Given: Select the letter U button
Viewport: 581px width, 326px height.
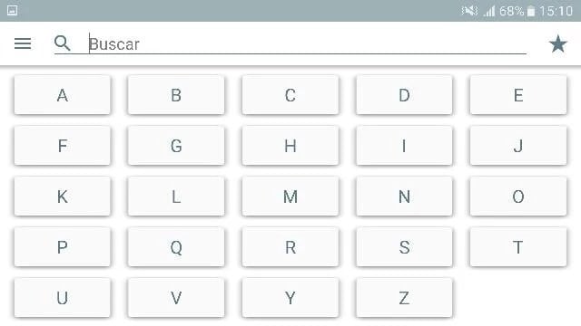Looking at the screenshot, I should coord(63,298).
